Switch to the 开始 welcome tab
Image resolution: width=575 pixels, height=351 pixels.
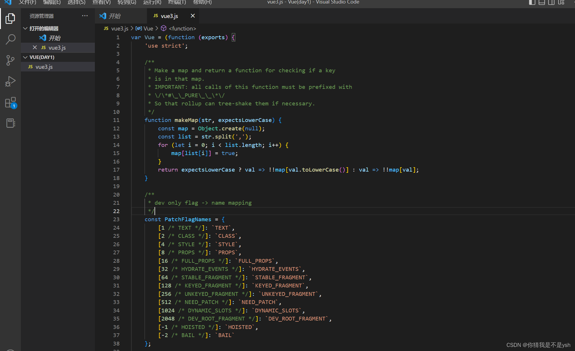tap(114, 16)
